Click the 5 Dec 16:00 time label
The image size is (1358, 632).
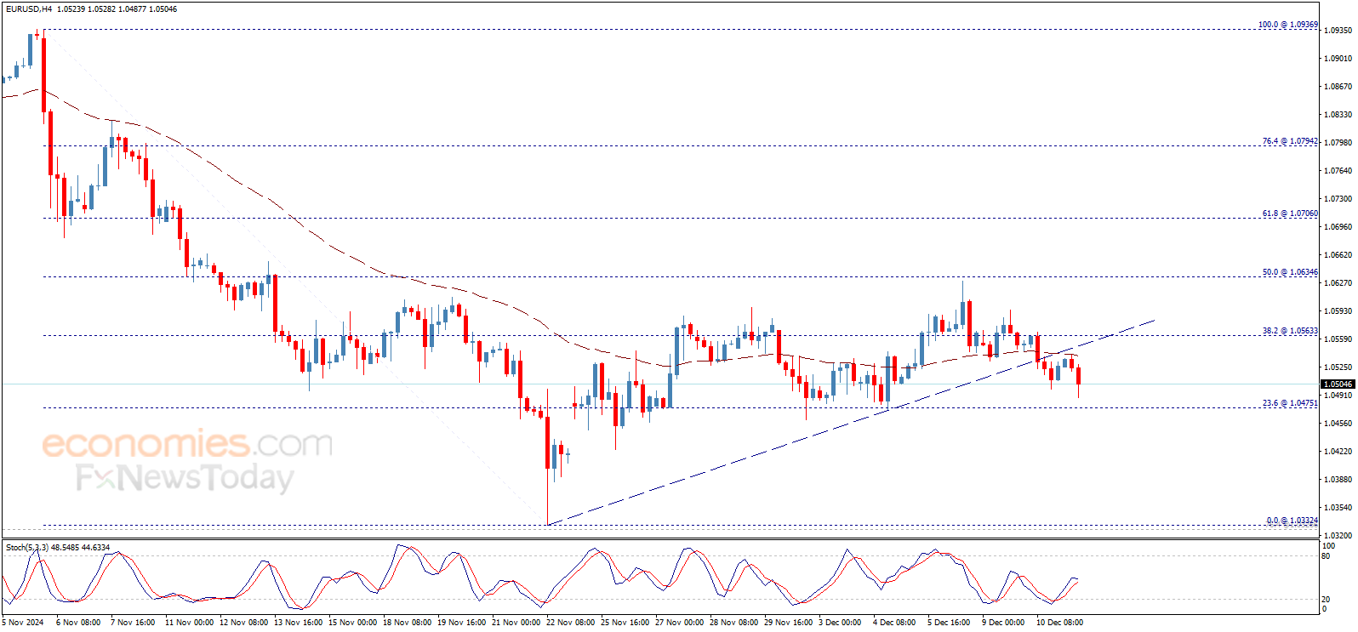[x=949, y=623]
